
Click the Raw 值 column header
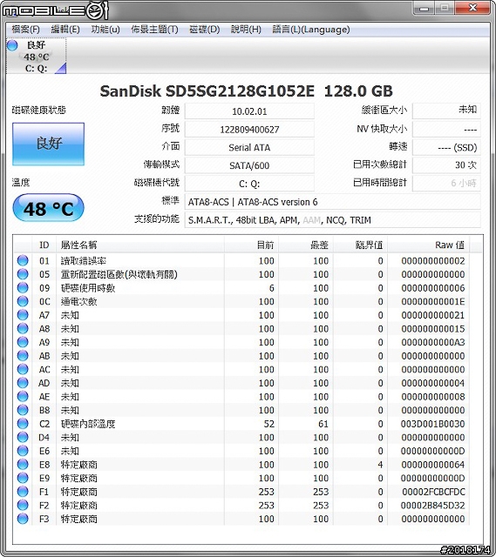(428, 245)
